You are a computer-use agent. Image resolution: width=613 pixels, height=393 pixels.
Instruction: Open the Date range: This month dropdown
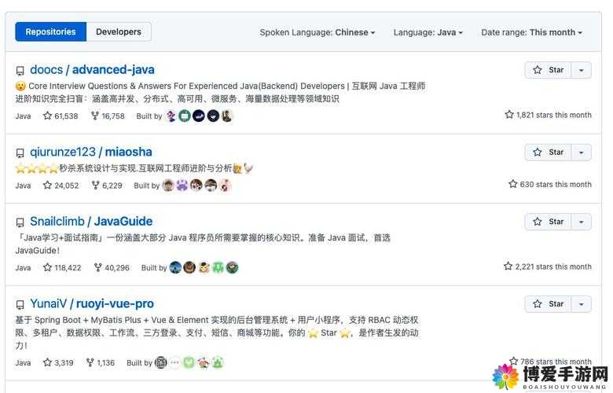tap(531, 32)
